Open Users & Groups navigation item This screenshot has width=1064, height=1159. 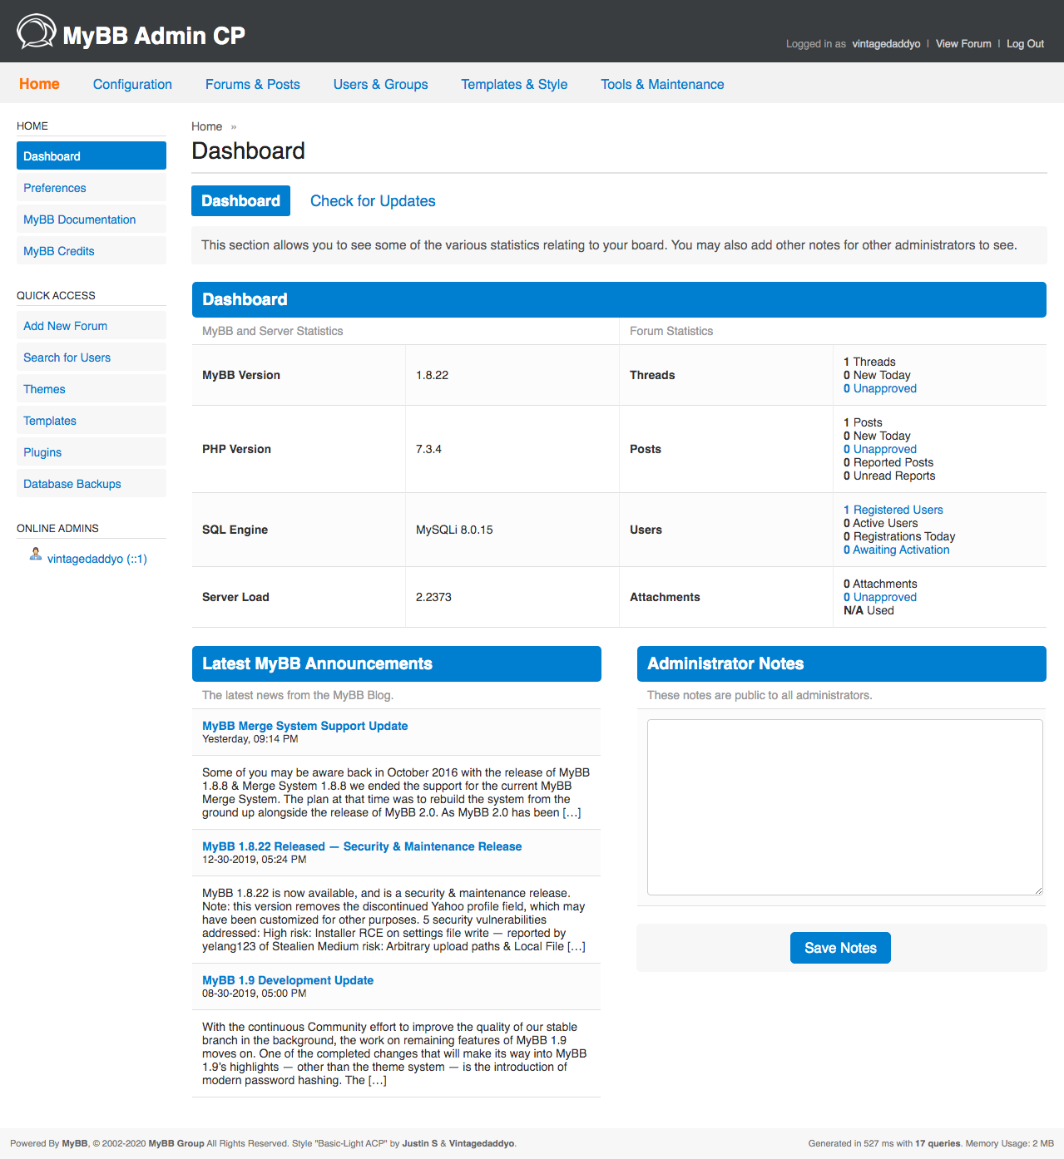pos(380,84)
